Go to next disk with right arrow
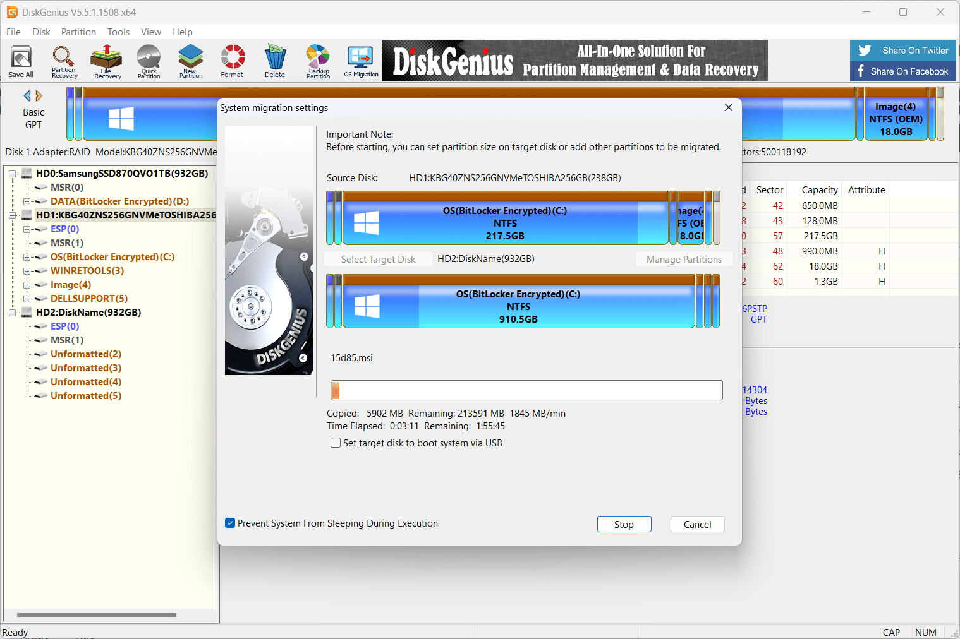Screen dimensions: 960x639 tap(39, 96)
